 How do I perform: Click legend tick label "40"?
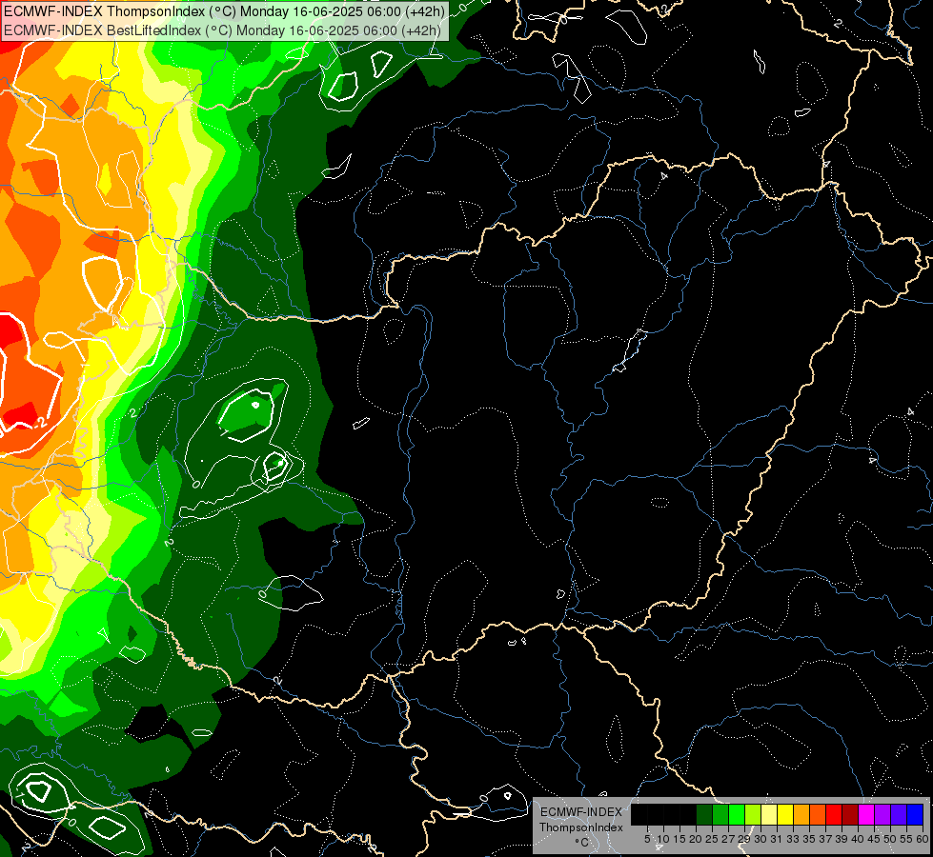858,839
